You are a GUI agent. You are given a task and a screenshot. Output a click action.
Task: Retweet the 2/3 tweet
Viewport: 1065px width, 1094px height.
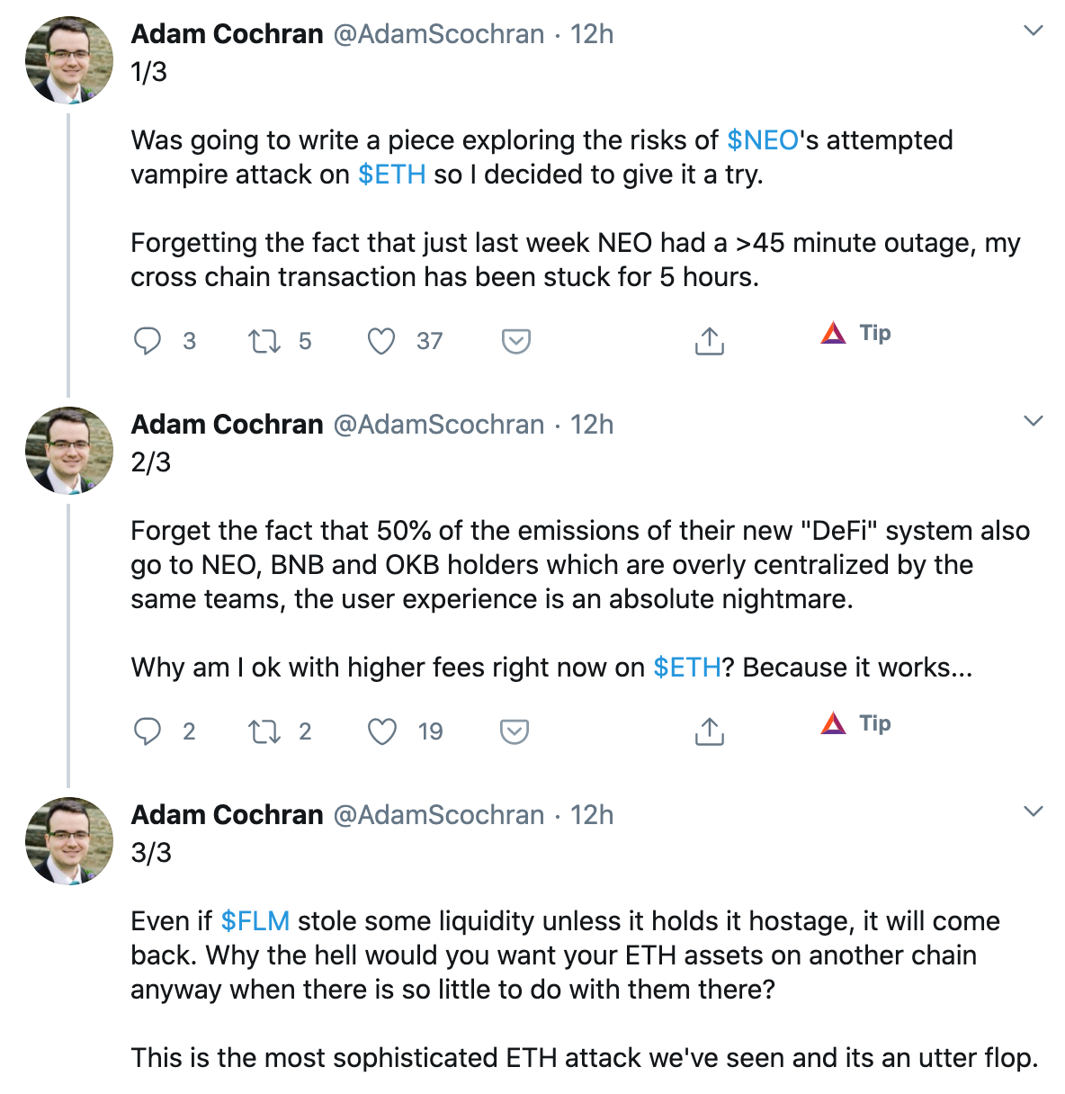263,731
